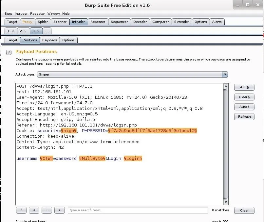This screenshot has height=222, width=264.
Task: Click the Content-Length: 42 header
Action: (40, 147)
